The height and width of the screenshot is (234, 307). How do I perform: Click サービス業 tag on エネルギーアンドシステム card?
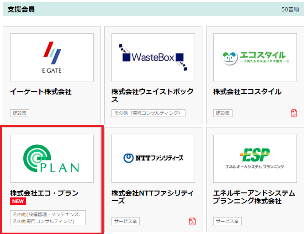[x=228, y=221]
